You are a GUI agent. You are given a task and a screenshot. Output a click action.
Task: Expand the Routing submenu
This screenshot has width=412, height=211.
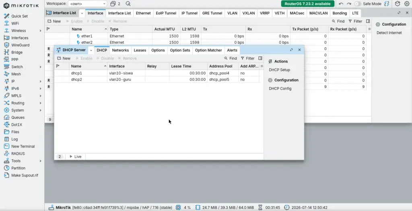pos(41,103)
